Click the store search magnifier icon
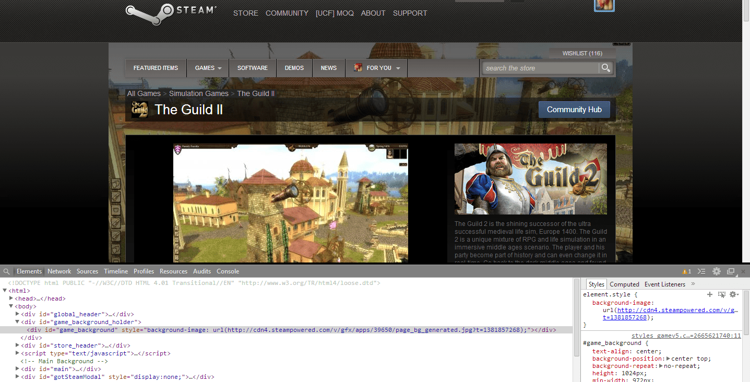This screenshot has height=382, width=750. click(x=605, y=68)
